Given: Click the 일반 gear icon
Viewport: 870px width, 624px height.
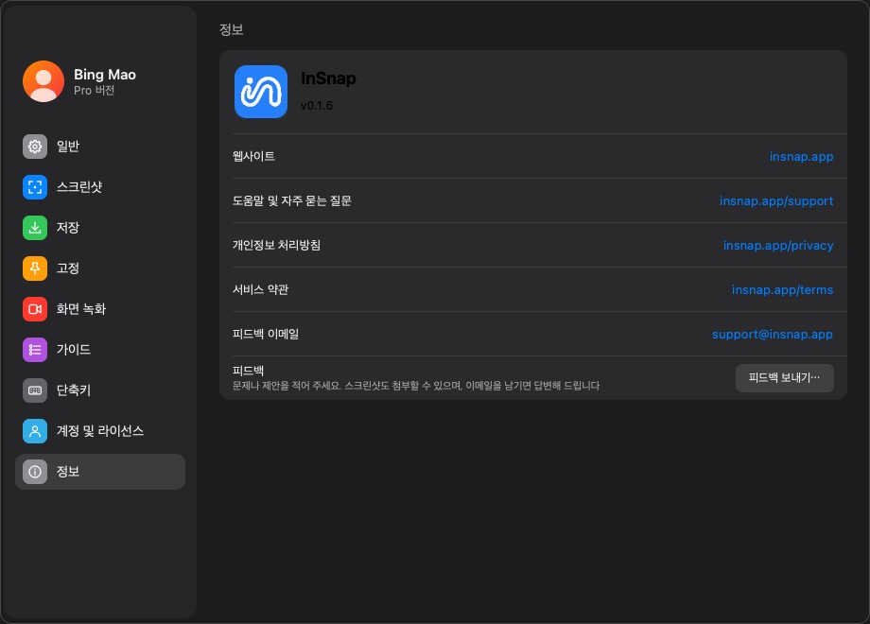Looking at the screenshot, I should 35,147.
